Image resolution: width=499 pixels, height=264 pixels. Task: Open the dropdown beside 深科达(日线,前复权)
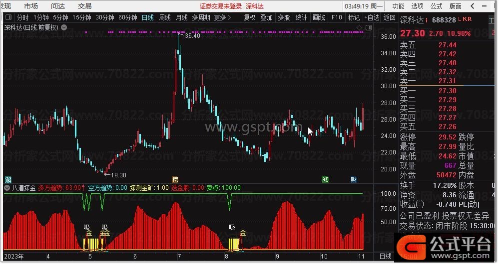64,27
